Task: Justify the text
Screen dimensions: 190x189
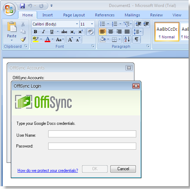Action: point(127,32)
